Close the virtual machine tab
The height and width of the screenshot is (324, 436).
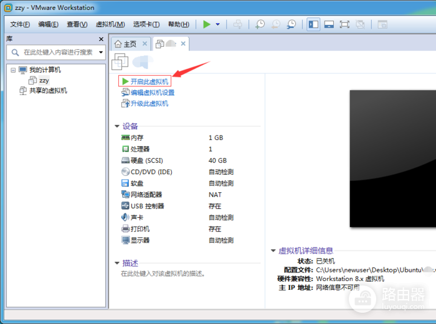[183, 44]
